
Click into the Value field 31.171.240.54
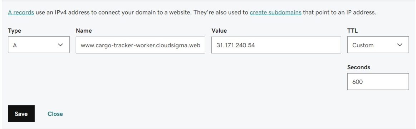pos(276,45)
